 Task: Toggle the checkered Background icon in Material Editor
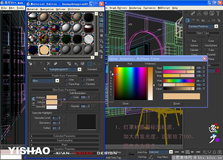pyautogui.click(x=101, y=25)
